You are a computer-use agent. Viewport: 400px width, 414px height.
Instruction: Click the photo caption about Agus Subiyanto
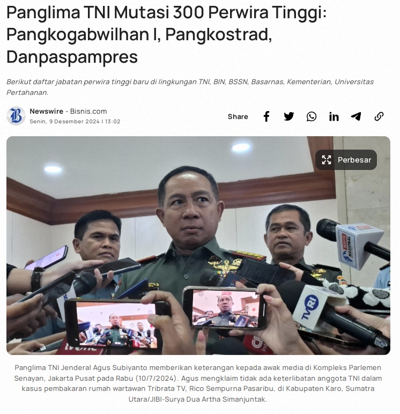[x=198, y=383]
